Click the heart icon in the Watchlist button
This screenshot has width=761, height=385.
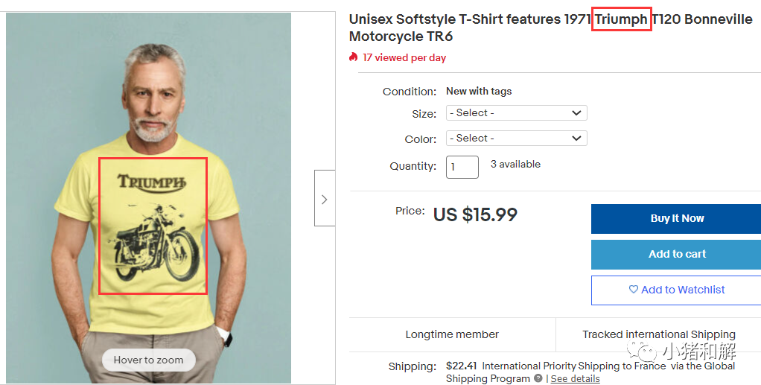point(634,290)
